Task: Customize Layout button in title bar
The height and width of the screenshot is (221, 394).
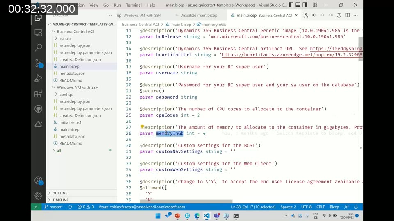Action: tap(315, 5)
